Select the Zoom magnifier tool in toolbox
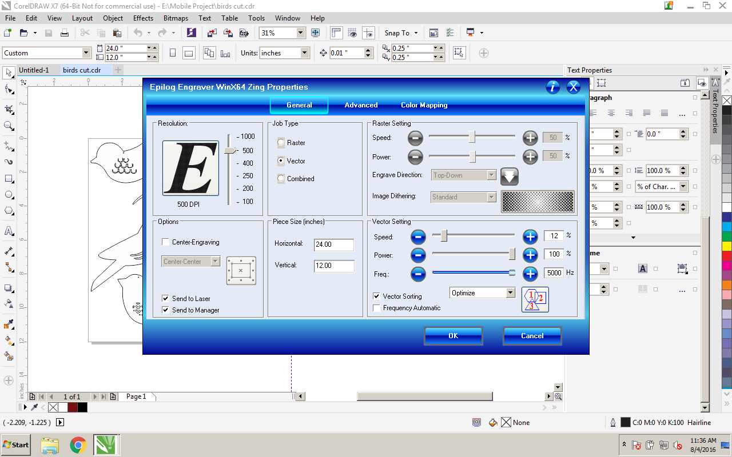 [x=9, y=126]
